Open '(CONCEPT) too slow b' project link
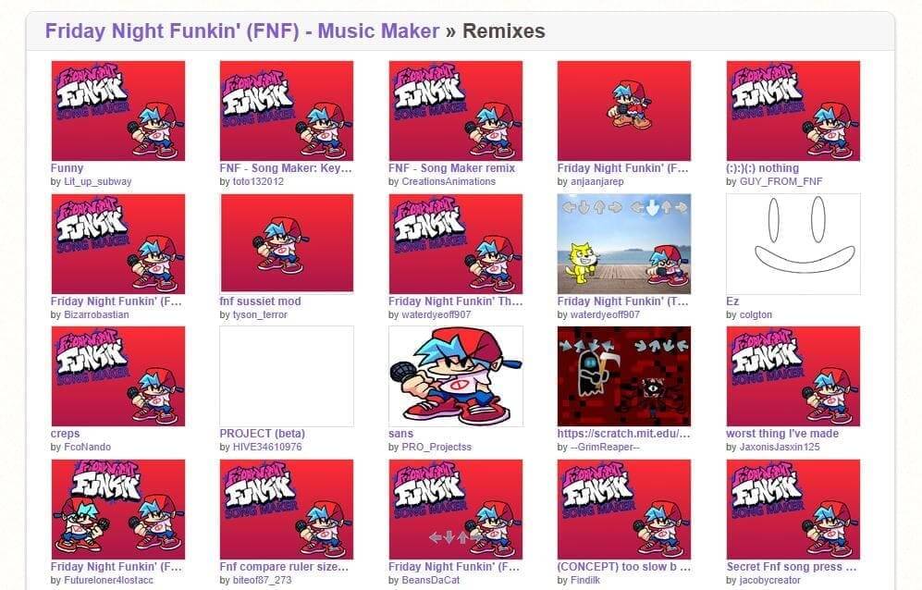This screenshot has width=922, height=590. (624, 567)
